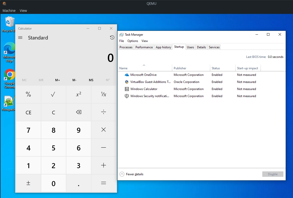The image size is (293, 198).
Task: Click the M- memory subtract button
Action: point(74,80)
